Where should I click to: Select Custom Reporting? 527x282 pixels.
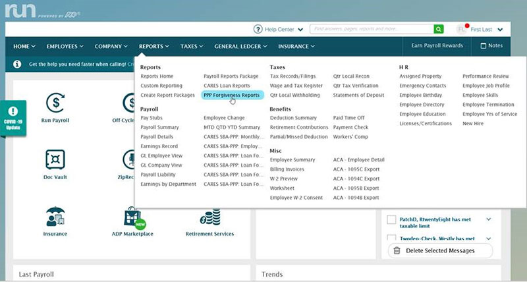tap(161, 86)
